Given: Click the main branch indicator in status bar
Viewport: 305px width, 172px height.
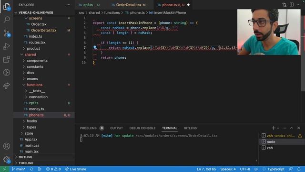Looking at the screenshot, I should 19,169.
